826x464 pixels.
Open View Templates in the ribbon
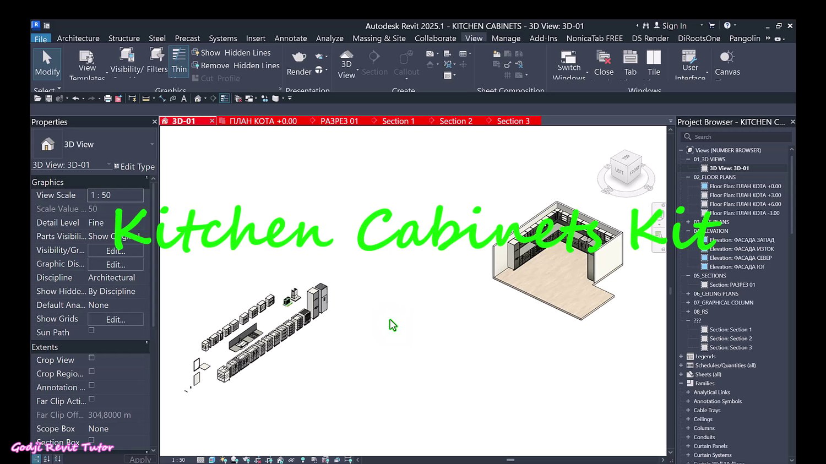click(x=87, y=65)
